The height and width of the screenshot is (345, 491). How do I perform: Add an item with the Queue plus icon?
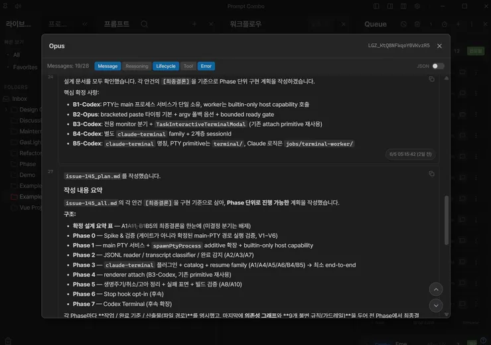coord(458,24)
